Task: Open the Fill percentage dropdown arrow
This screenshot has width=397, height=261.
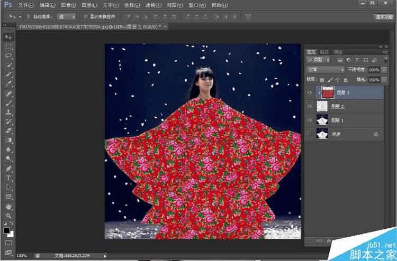Action: tap(384, 79)
